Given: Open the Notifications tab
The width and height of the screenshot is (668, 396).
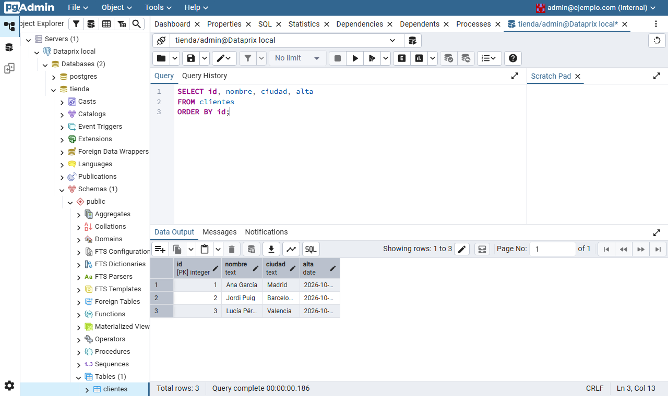Looking at the screenshot, I should click(x=266, y=232).
